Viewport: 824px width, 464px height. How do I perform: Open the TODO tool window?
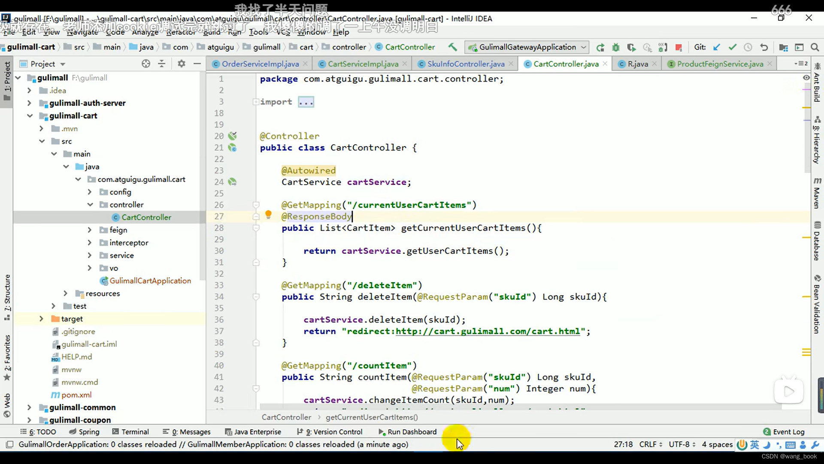click(x=38, y=432)
